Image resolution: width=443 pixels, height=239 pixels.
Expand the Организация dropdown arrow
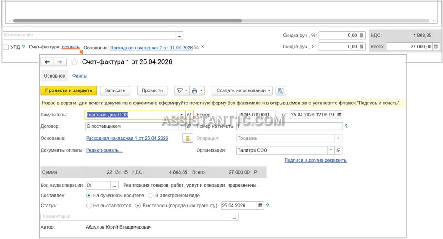click(x=331, y=150)
